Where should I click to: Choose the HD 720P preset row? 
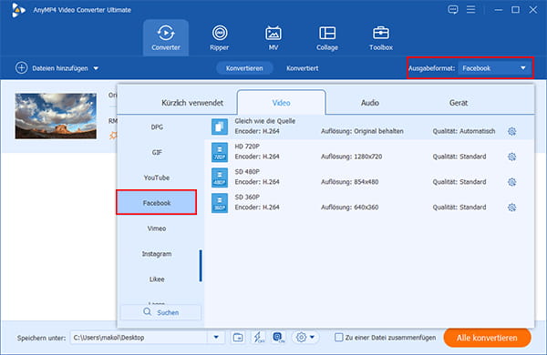(x=369, y=152)
